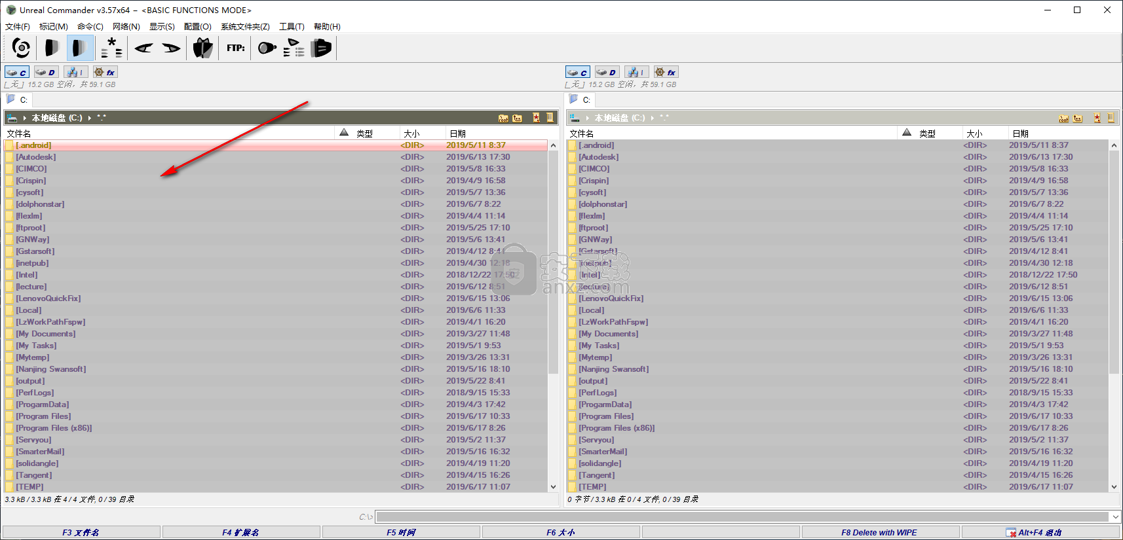Click left panel root folder icon
The height and width of the screenshot is (540, 1123).
click(x=503, y=118)
